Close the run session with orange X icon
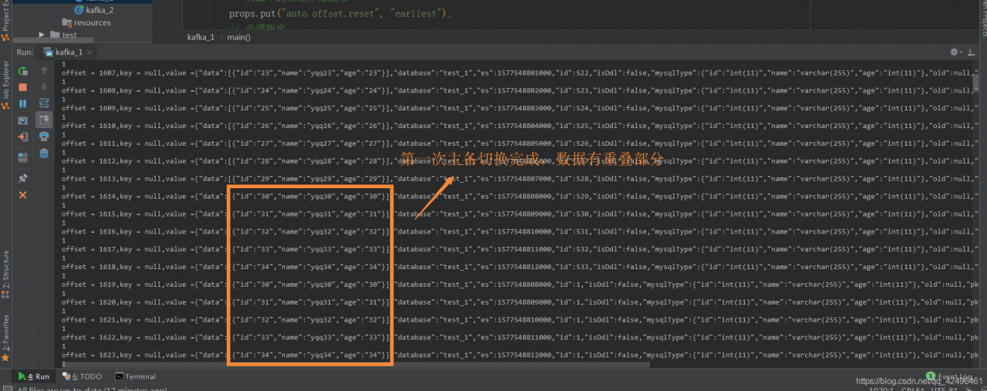Viewport: 987px width, 391px height. point(22,195)
